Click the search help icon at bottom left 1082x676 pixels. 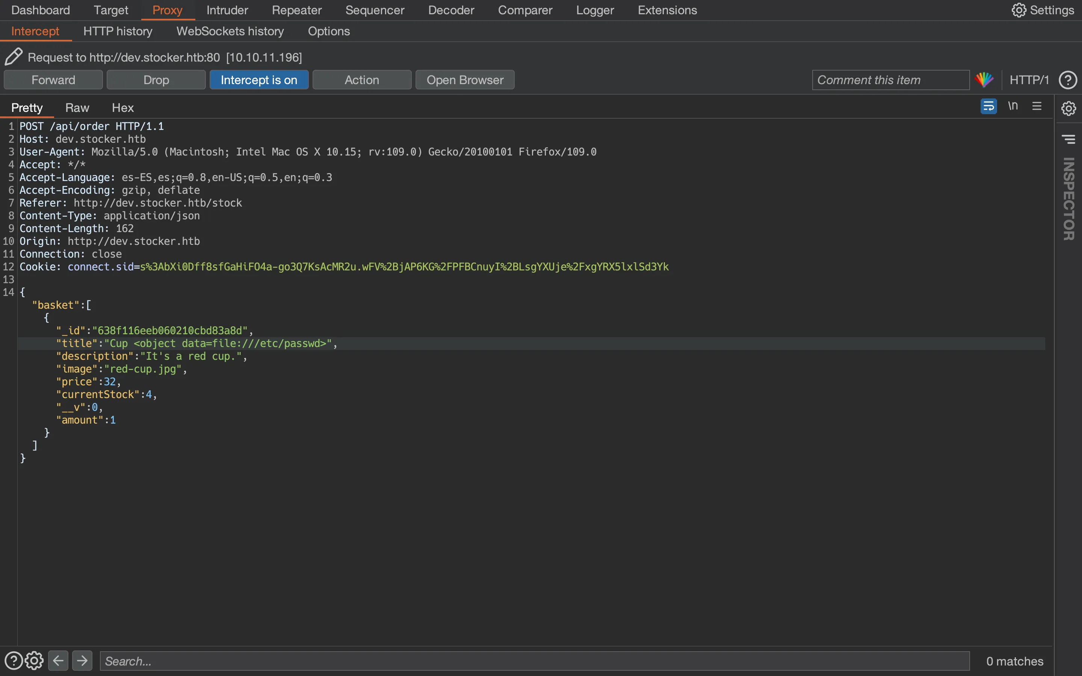coord(14,661)
